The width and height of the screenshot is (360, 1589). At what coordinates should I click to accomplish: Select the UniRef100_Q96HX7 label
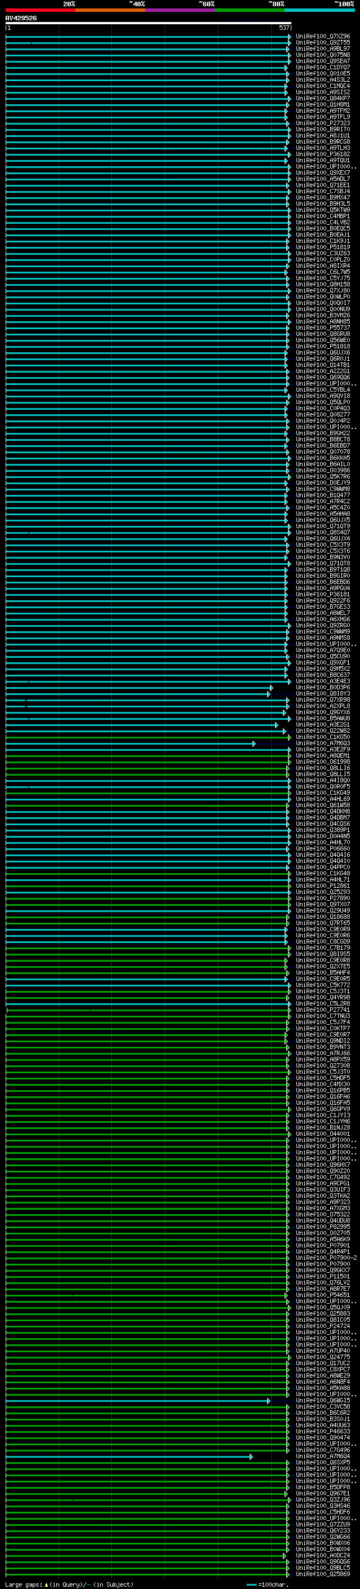pos(322,1165)
